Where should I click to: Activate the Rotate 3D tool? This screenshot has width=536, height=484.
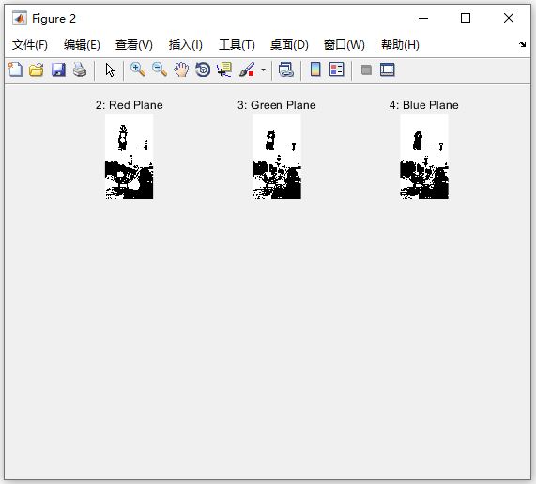(203, 70)
